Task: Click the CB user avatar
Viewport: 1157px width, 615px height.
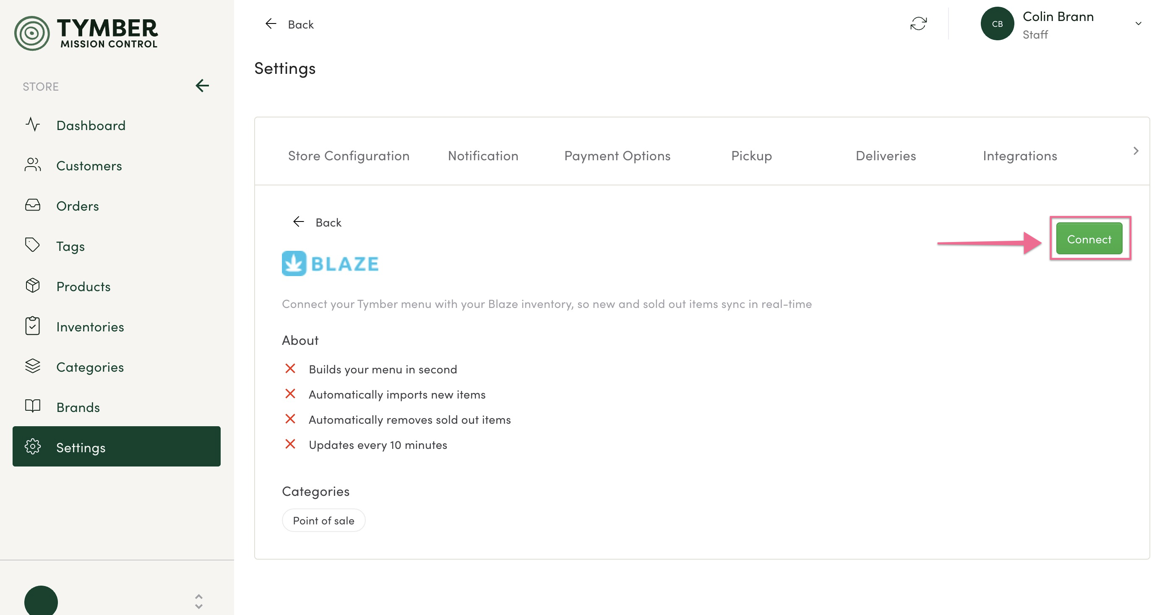Action: pos(997,23)
